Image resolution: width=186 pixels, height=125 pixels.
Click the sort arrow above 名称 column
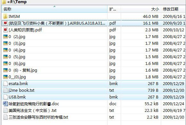tap(55, 6)
